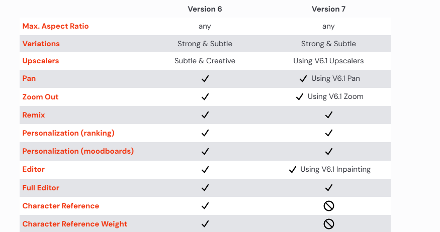Click the Subtle & Creative cell

point(205,61)
